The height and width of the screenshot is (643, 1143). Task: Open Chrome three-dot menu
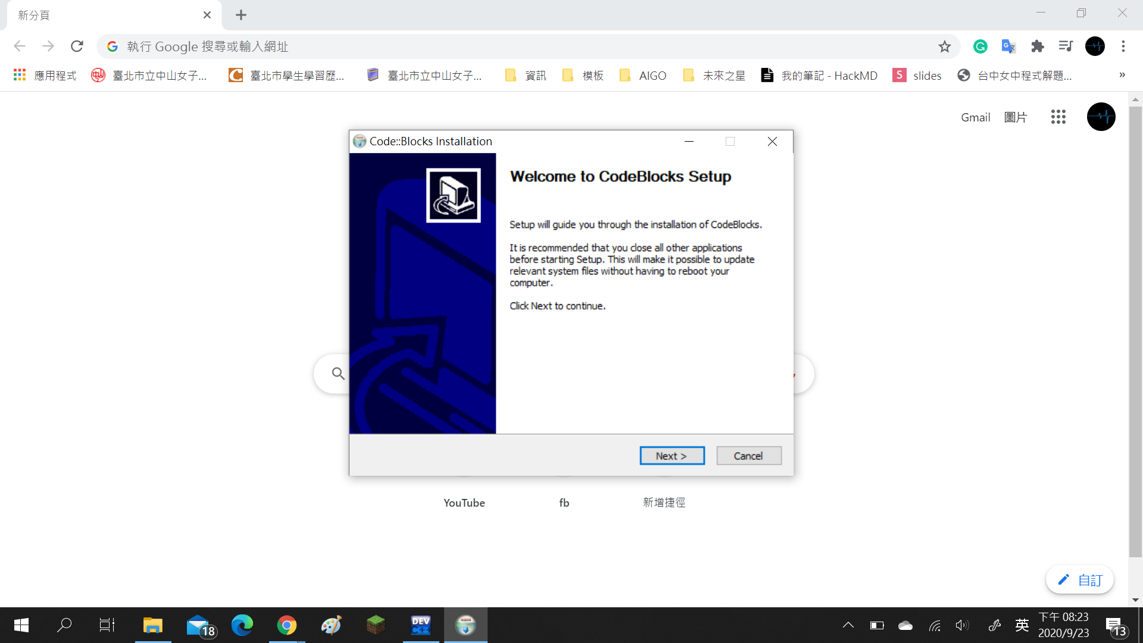tap(1123, 46)
